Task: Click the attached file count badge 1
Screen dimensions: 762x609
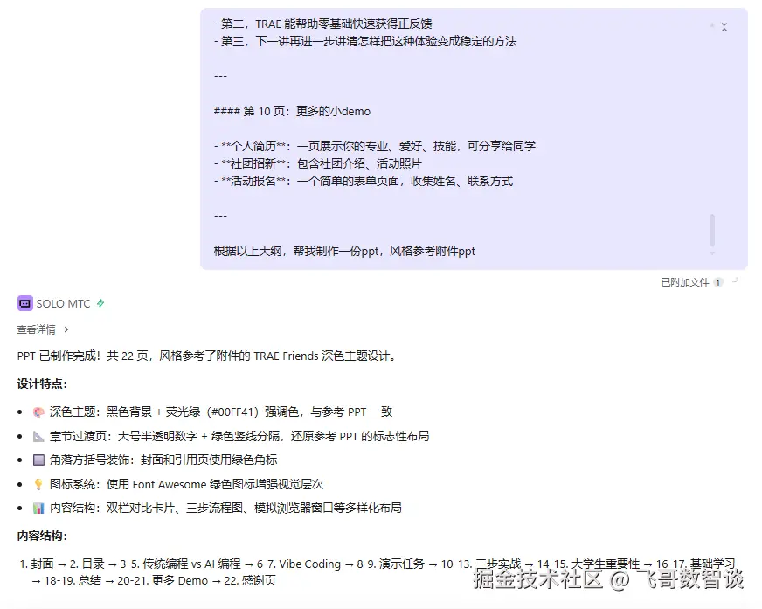Action: pos(717,282)
